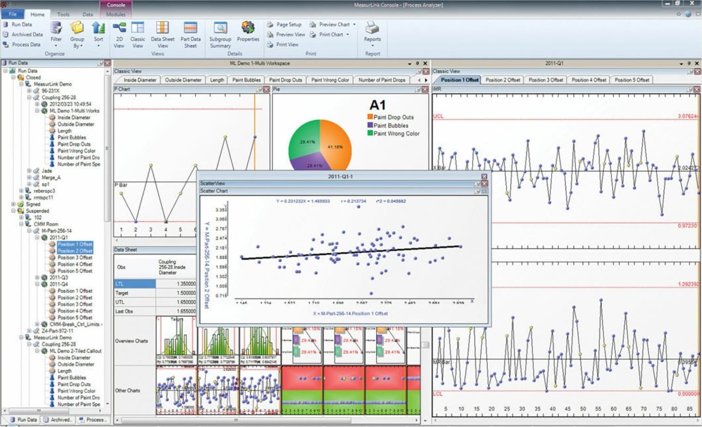Select Process Data in the Organize group
This screenshot has width=702, height=427.
[x=21, y=45]
